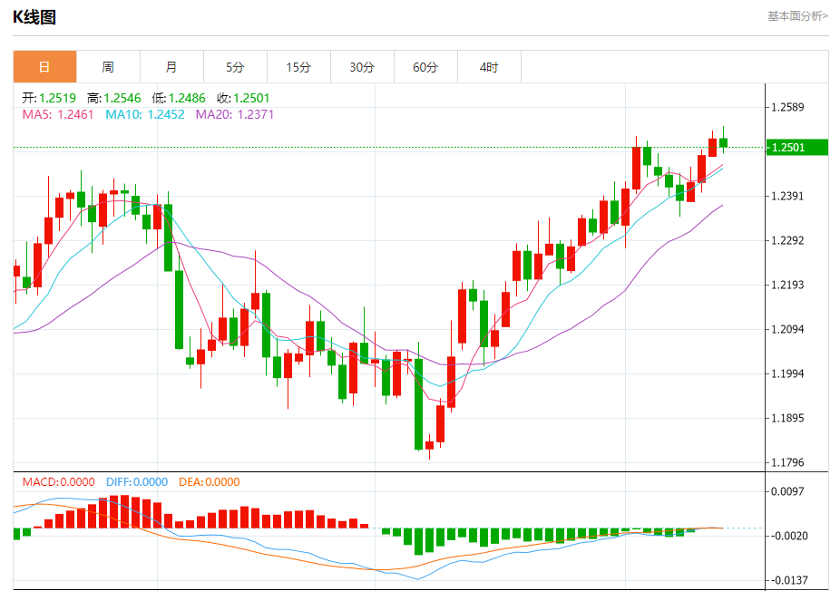
Task: Click the DIFF value label
Action: 137,482
